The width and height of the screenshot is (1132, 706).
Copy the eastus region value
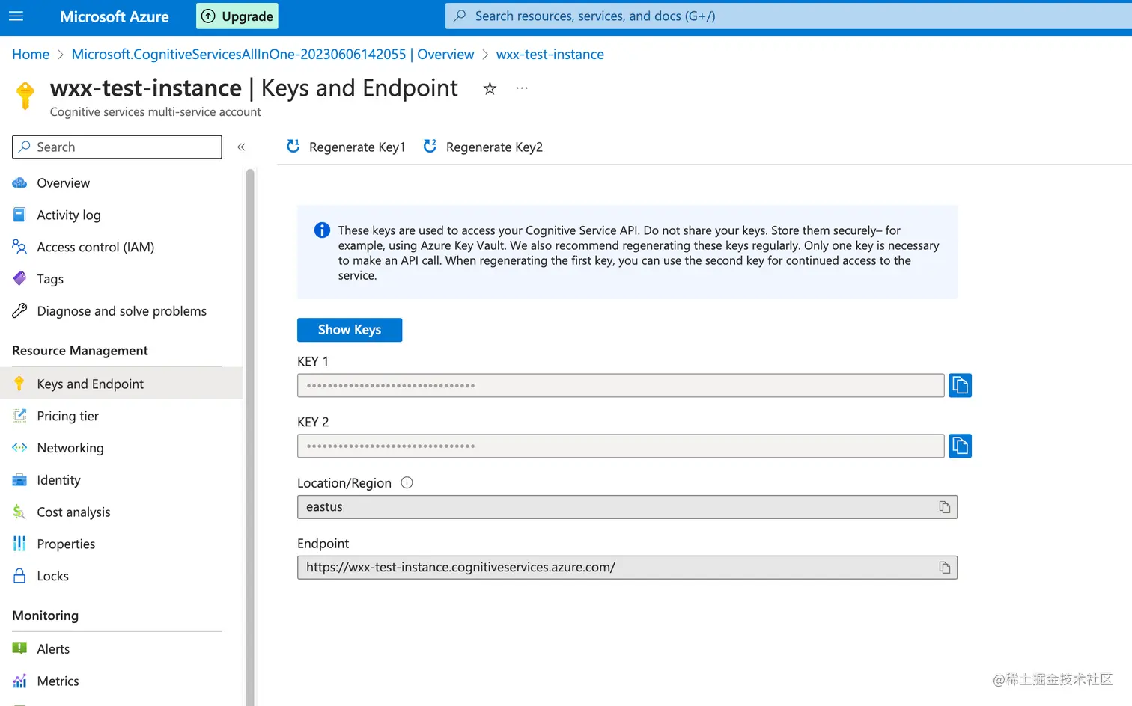point(945,507)
